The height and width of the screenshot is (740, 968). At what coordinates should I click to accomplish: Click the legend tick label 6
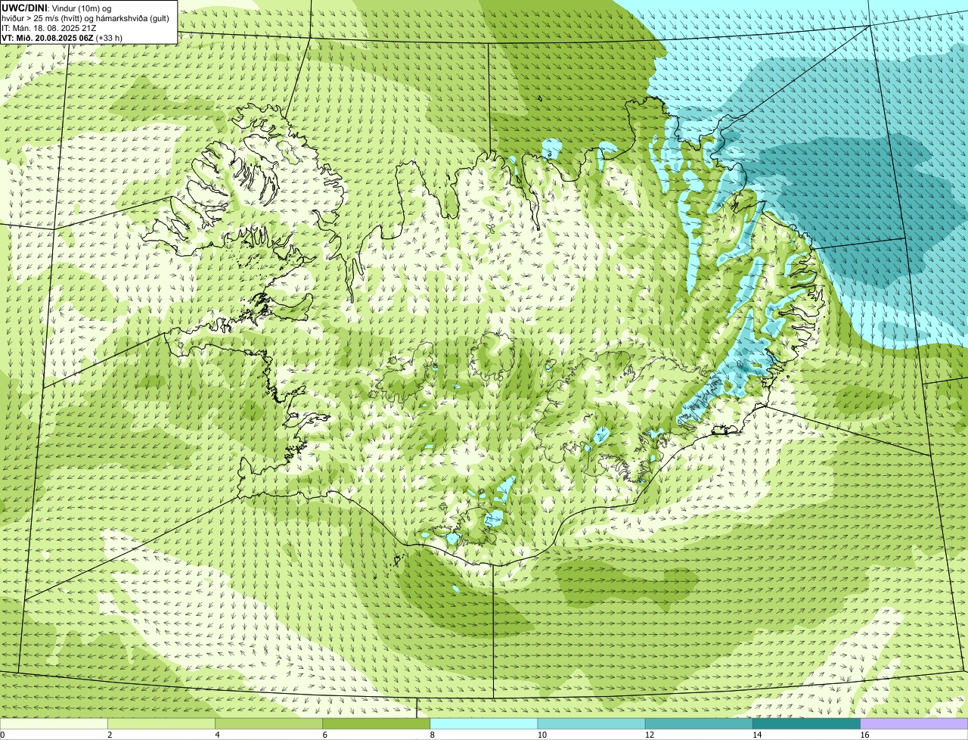click(x=324, y=735)
